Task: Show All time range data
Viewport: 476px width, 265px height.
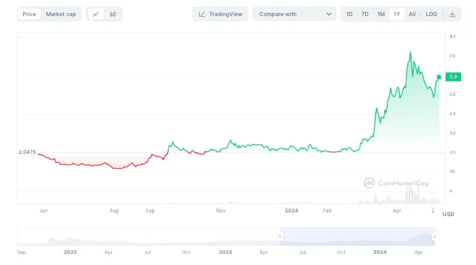Action: (x=412, y=14)
